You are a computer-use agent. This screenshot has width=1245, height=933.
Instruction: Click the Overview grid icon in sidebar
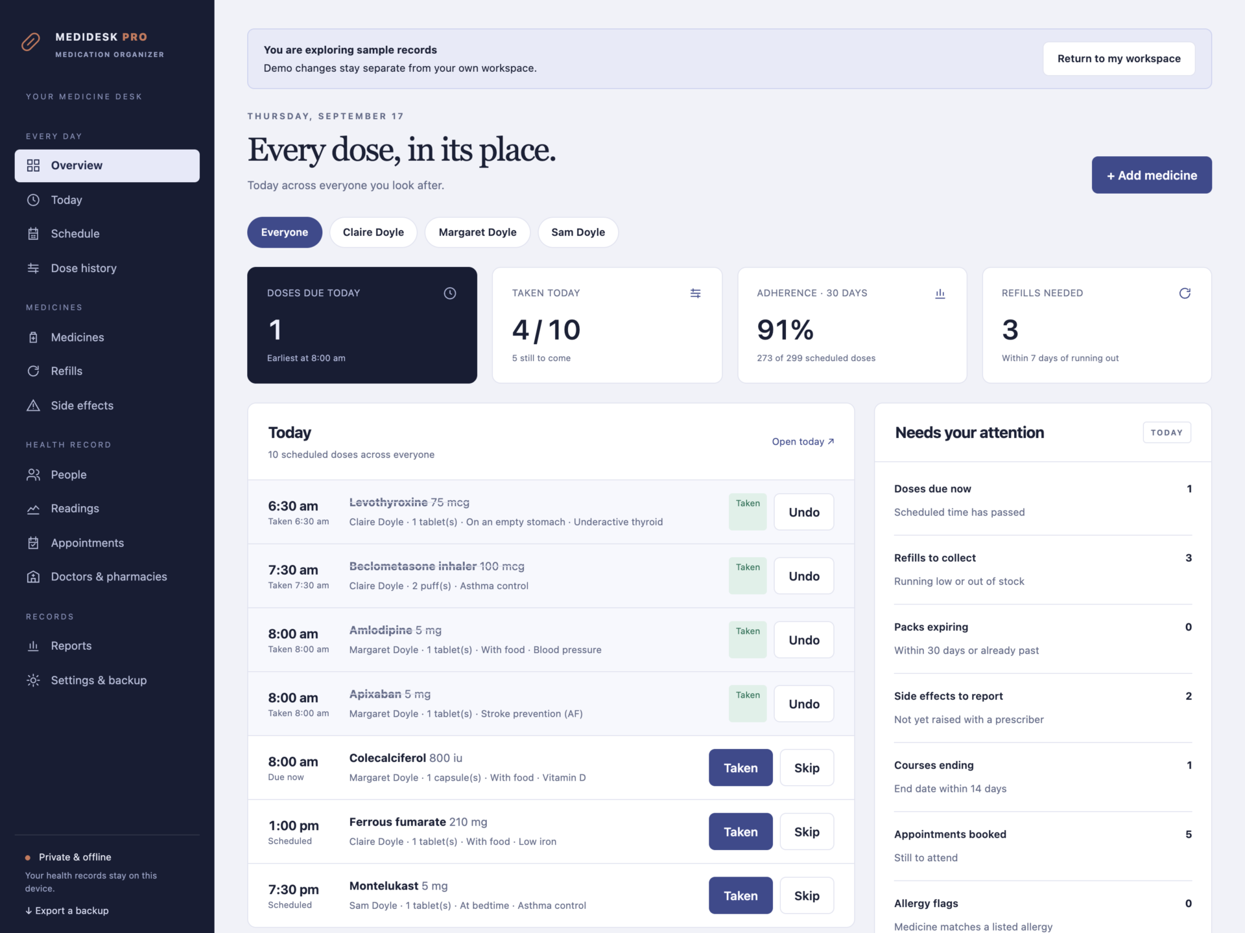click(x=33, y=165)
